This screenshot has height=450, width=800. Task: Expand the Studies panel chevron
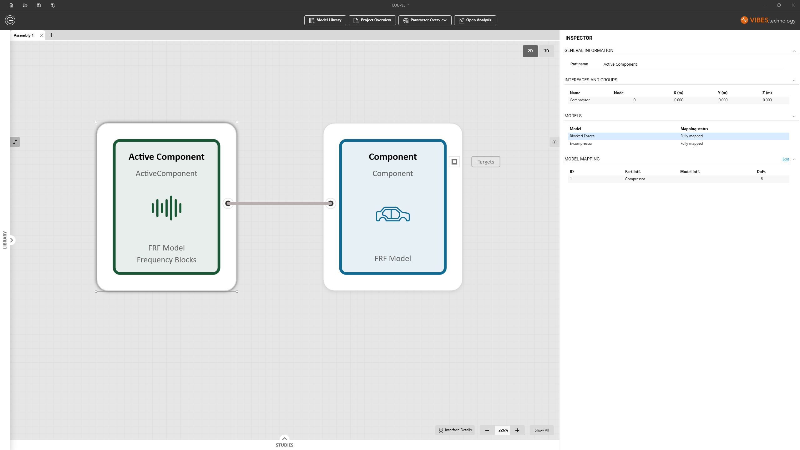[284, 438]
